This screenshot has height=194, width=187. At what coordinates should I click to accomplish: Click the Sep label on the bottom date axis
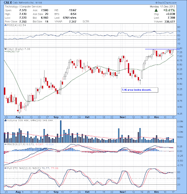pos(56,192)
